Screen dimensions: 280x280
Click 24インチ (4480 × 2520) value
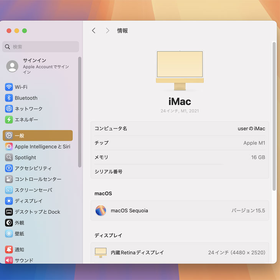237,252
